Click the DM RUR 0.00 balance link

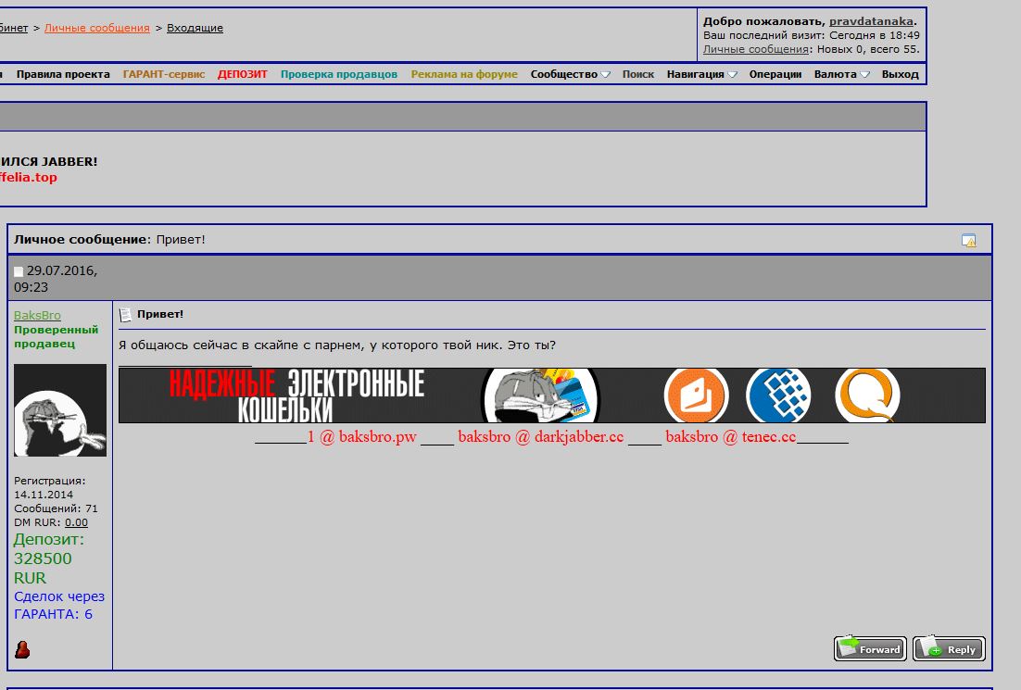click(x=76, y=522)
